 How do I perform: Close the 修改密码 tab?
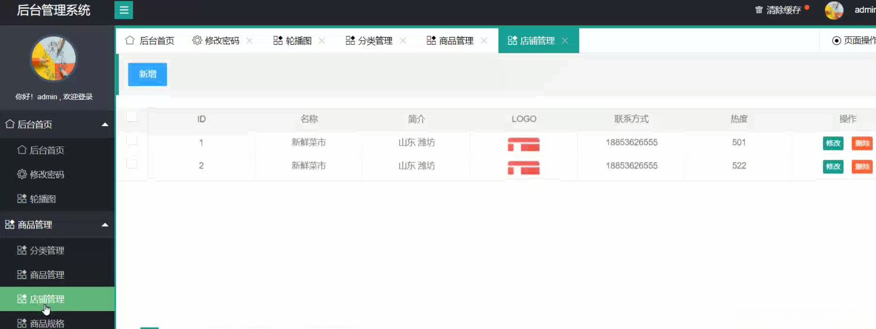pyautogui.click(x=249, y=40)
